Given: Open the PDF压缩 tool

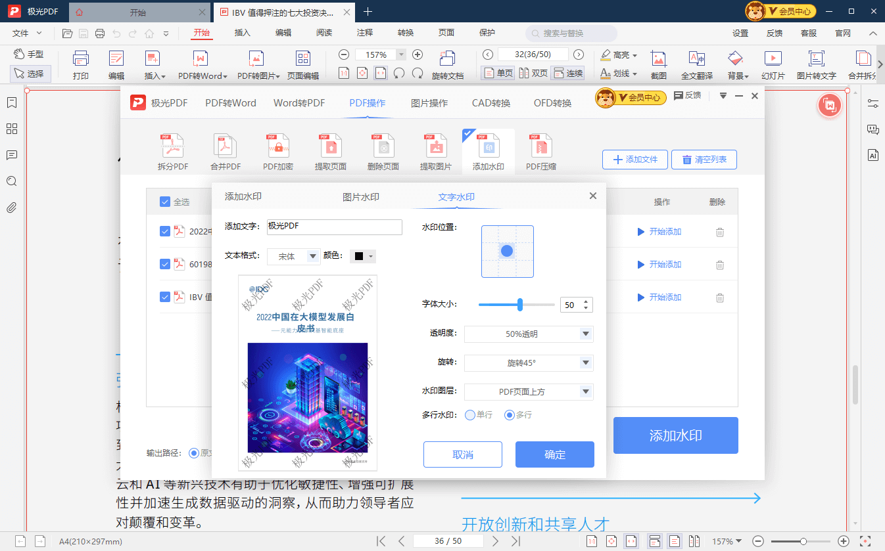Looking at the screenshot, I should click(540, 150).
